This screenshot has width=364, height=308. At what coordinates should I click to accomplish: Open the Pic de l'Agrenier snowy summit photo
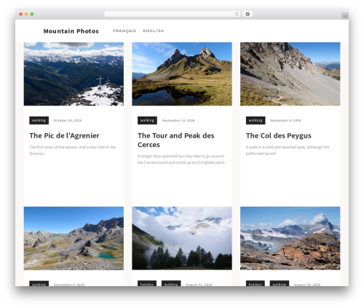[74, 74]
